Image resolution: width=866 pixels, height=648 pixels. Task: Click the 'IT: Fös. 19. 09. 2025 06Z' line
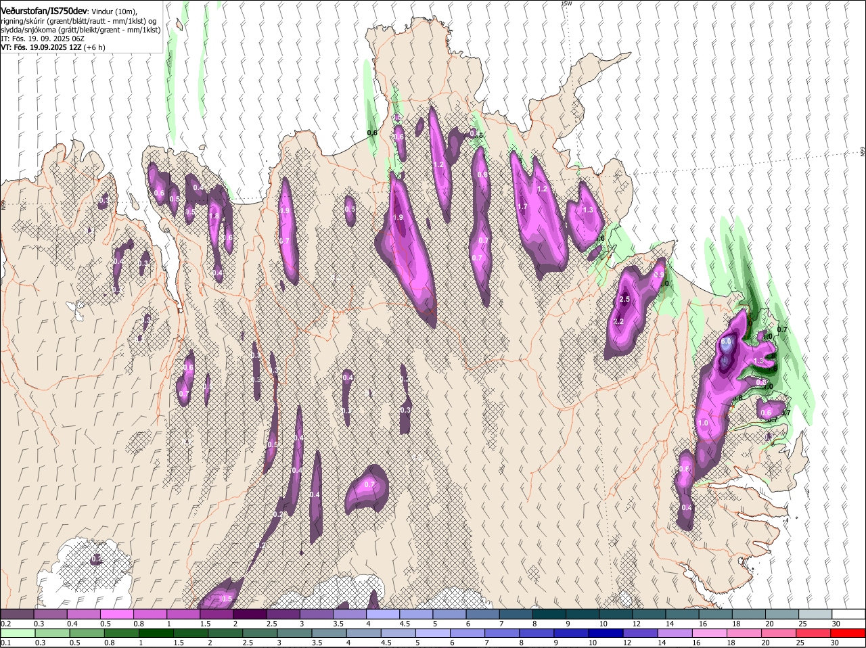pyautogui.click(x=43, y=39)
